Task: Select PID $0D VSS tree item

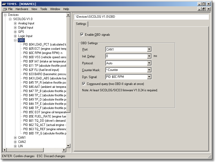Action: 45,57
